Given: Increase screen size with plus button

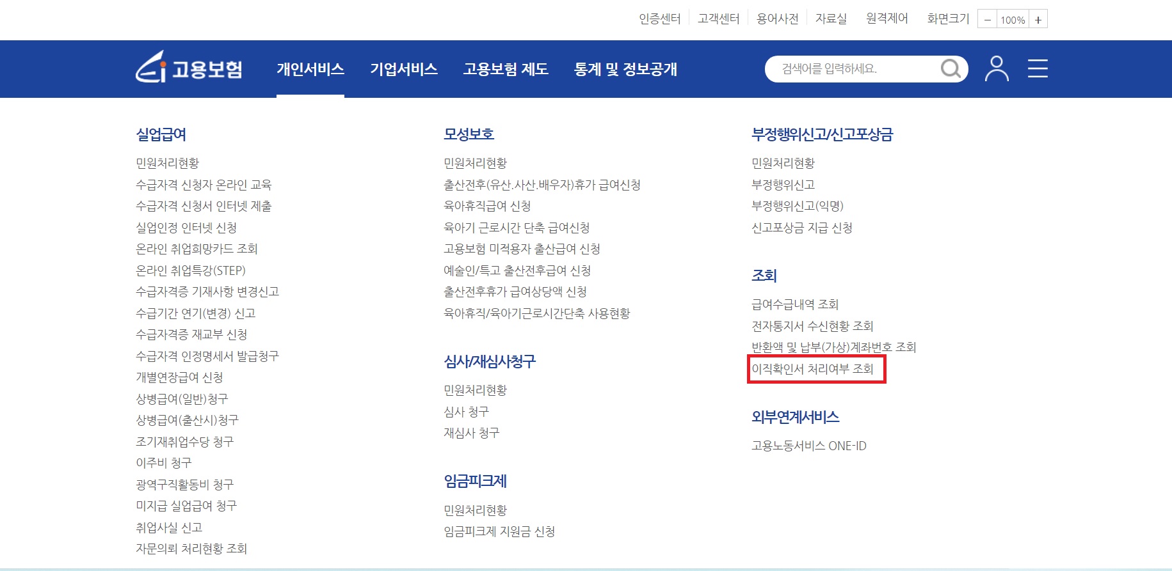Looking at the screenshot, I should (1038, 20).
